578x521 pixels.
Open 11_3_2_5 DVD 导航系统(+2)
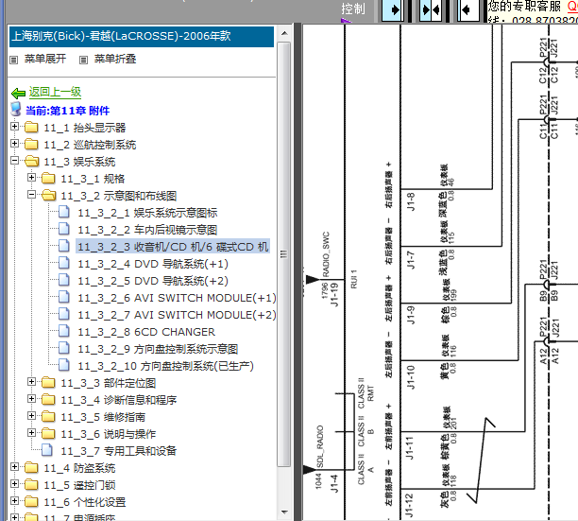point(153,281)
